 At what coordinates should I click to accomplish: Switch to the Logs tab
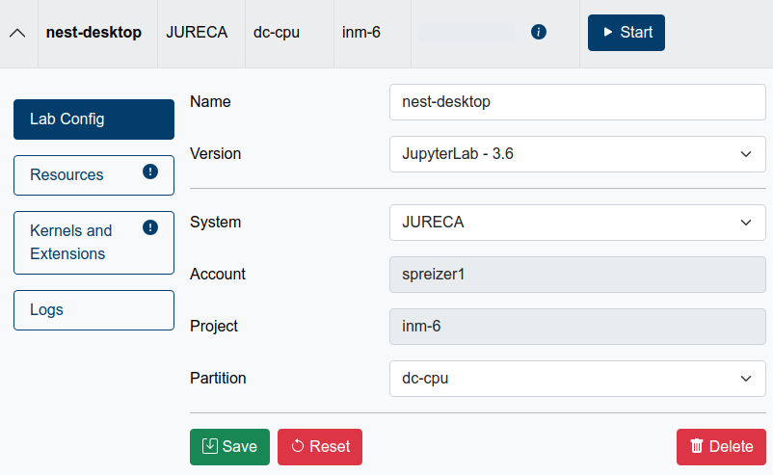click(x=93, y=310)
